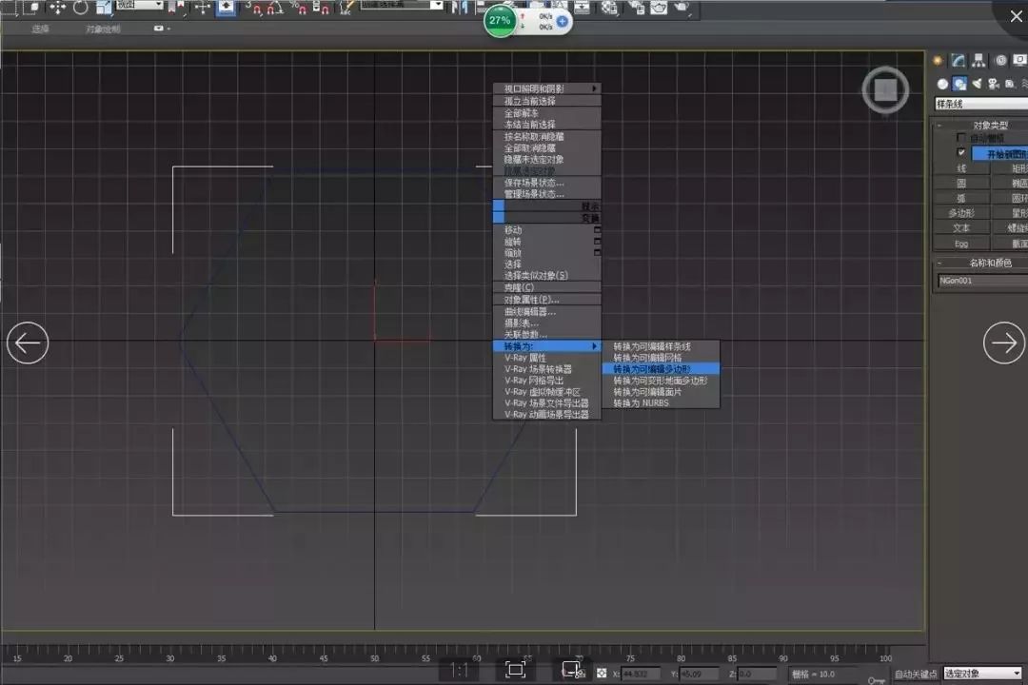Screen dimensions: 1028x685
Task: Toggle the percent snap icon
Action: pyautogui.click(x=299, y=8)
